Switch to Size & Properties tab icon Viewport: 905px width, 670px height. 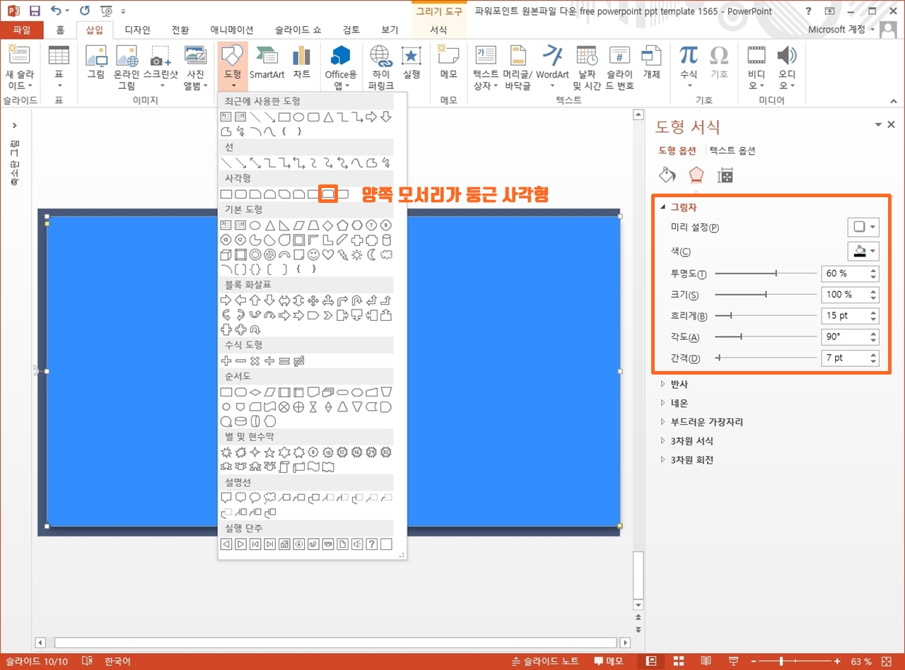pos(725,175)
